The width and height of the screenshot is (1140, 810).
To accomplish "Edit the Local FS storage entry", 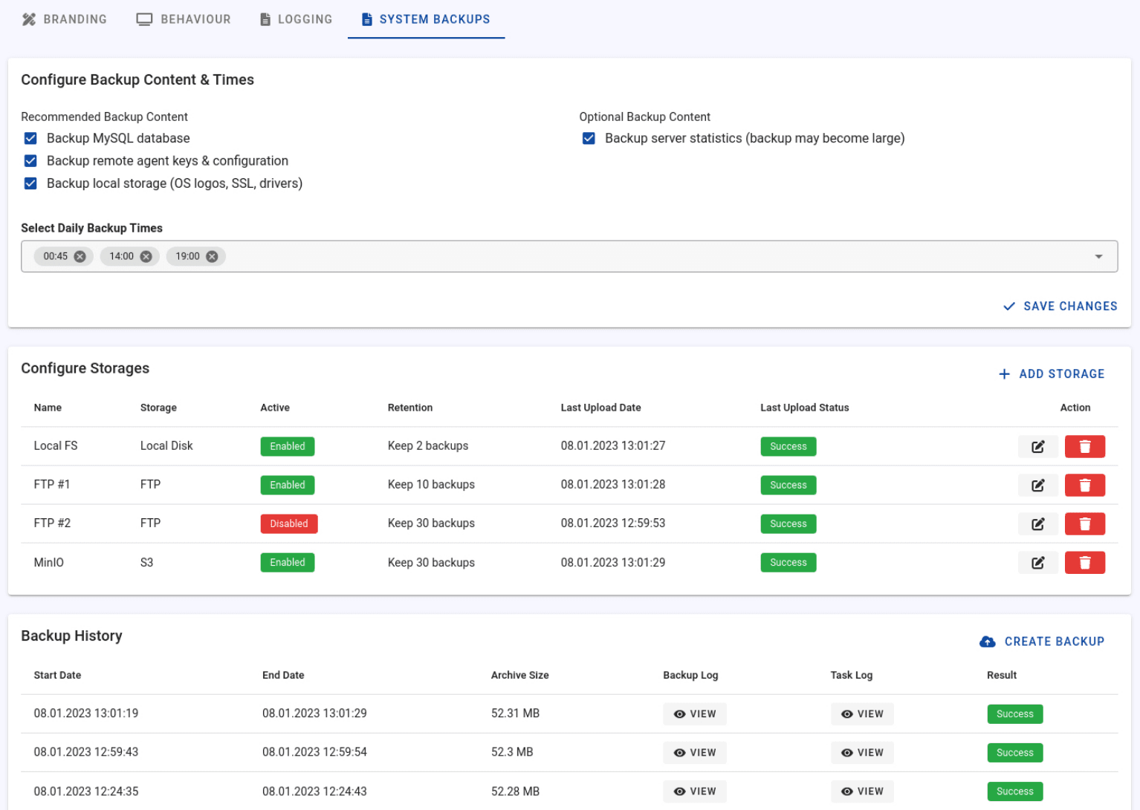I will [1037, 446].
